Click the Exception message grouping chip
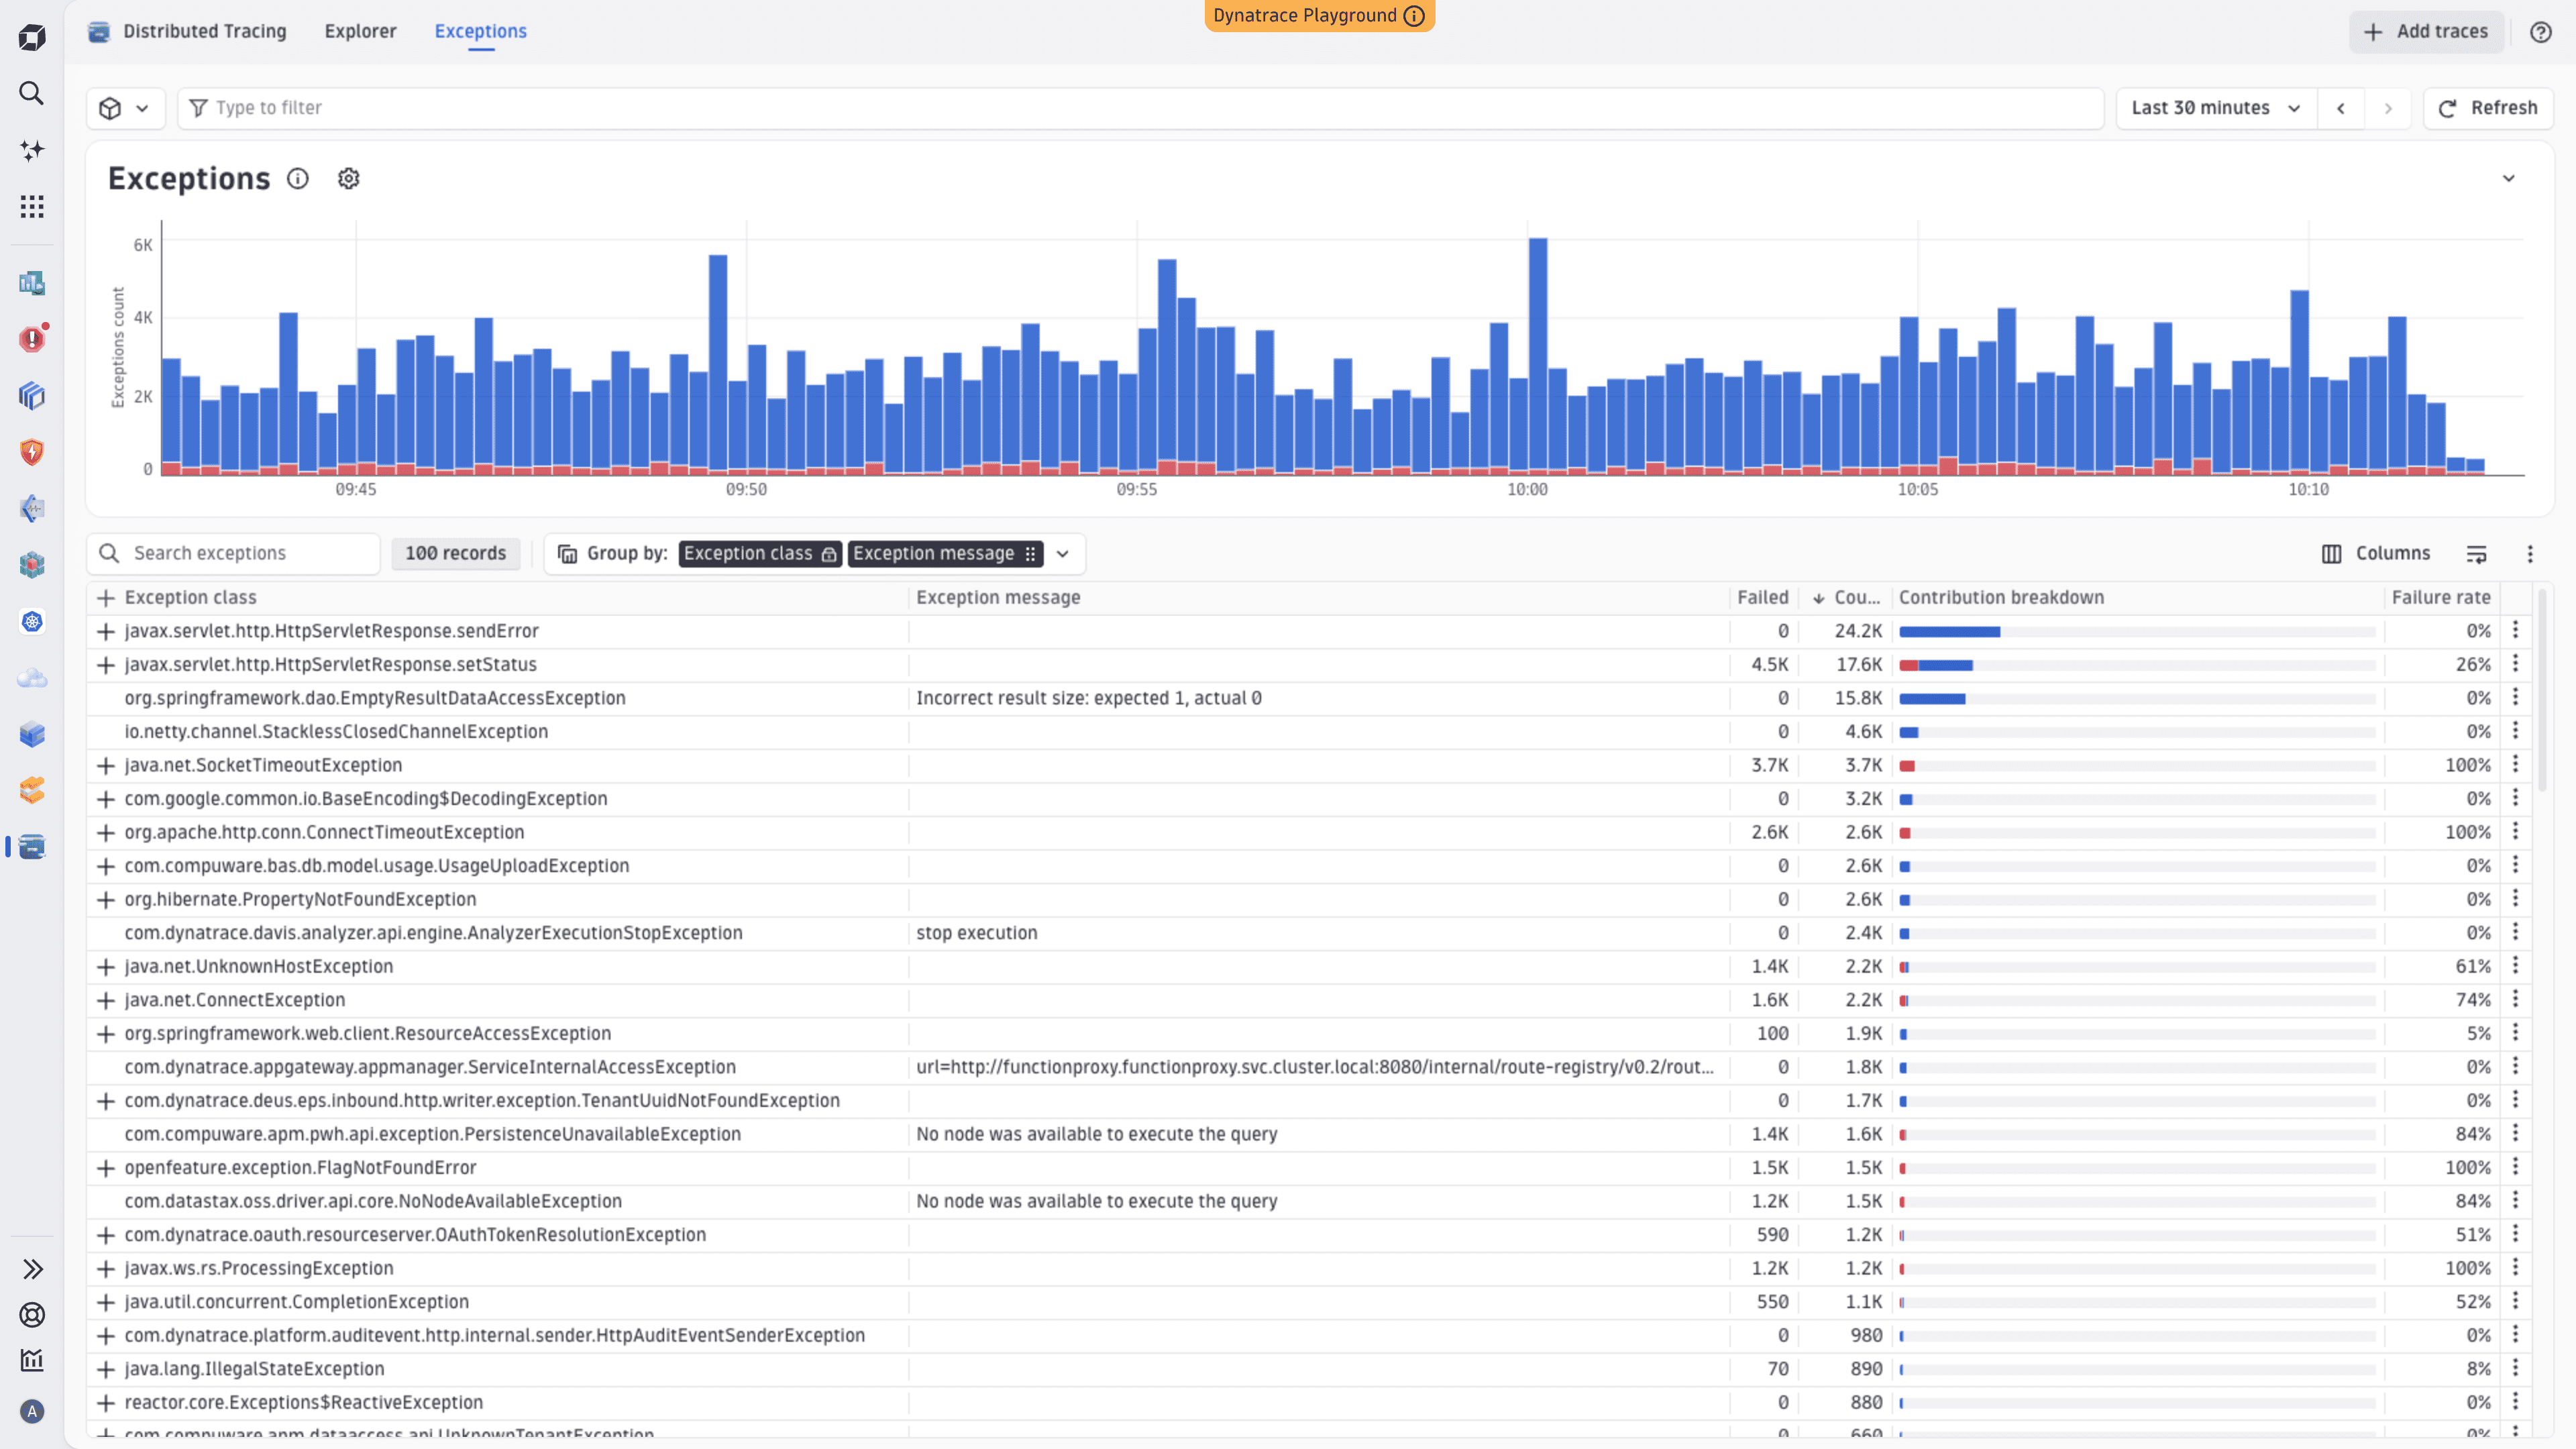Image resolution: width=2576 pixels, height=1449 pixels. coord(945,554)
